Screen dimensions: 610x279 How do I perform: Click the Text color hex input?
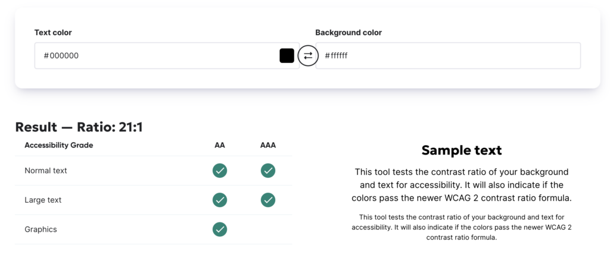coord(167,55)
